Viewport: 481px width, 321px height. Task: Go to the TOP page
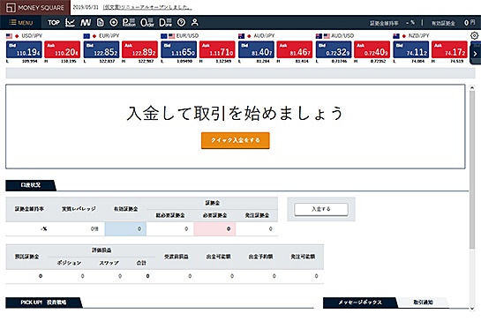tap(54, 22)
